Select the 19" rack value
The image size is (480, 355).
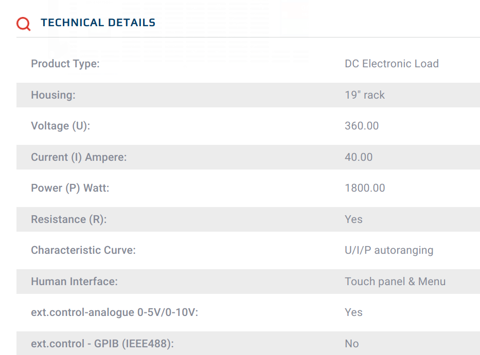coord(365,95)
